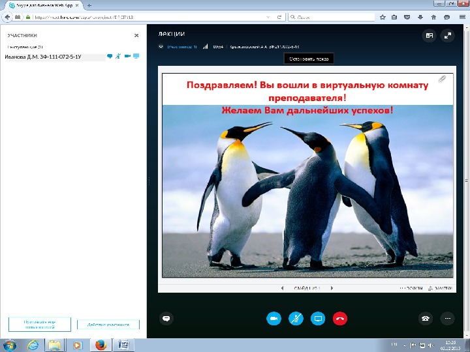Screen dimensions: 470x352
Task: Unmute the microphone in the call controls
Action: (x=296, y=319)
